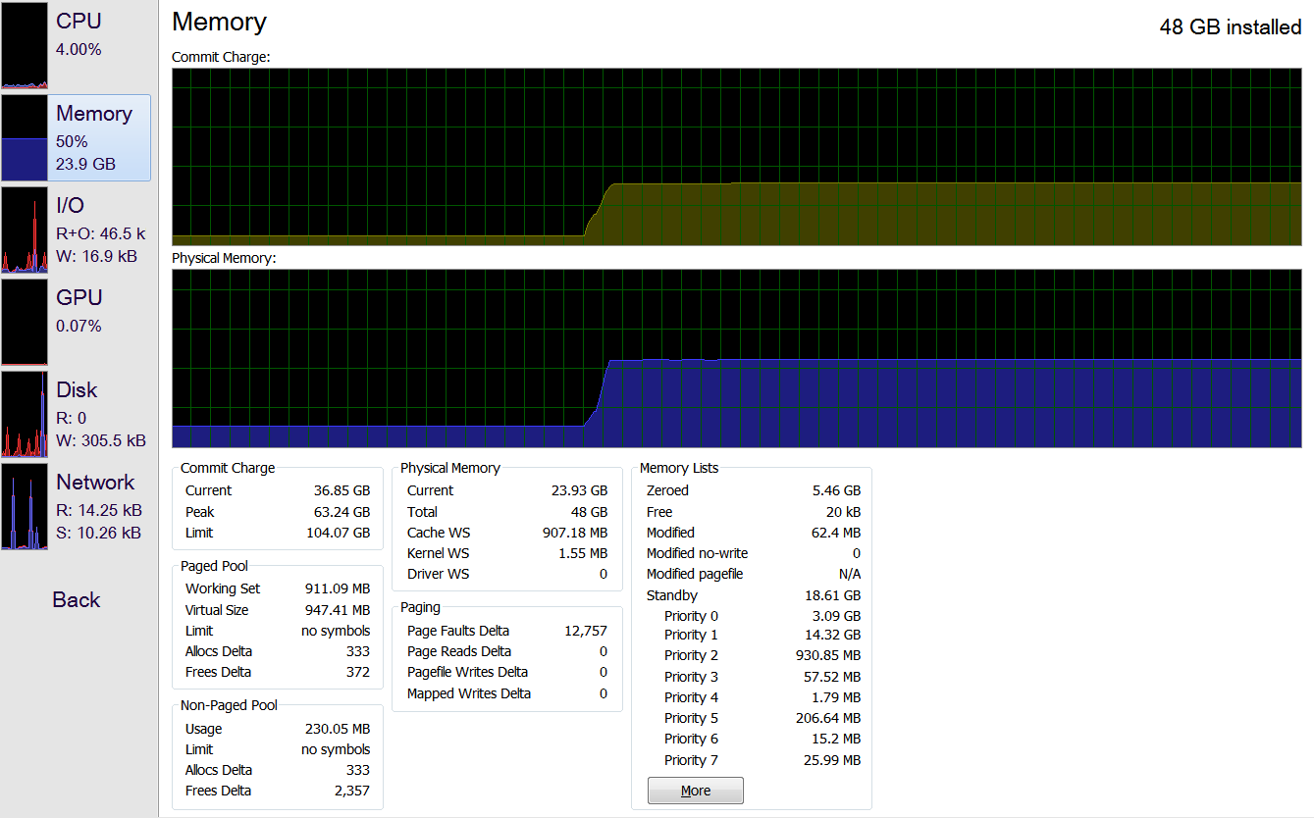
Task: Click Non-Paged Pool Frees Delta 2,357
Action: click(352, 791)
